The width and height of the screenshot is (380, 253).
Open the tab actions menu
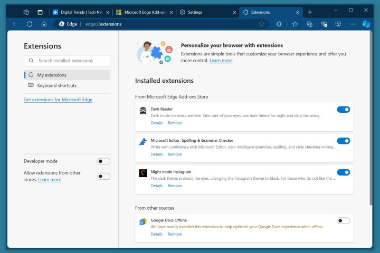[x=40, y=12]
